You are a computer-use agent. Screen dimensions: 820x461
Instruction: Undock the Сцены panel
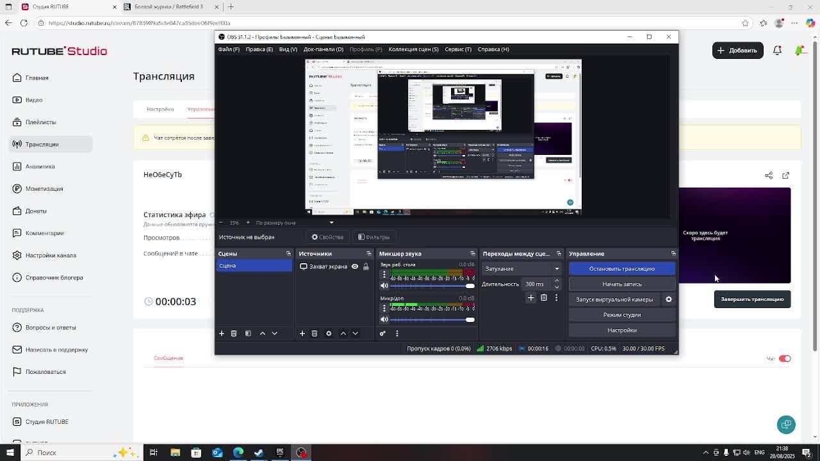(288, 254)
